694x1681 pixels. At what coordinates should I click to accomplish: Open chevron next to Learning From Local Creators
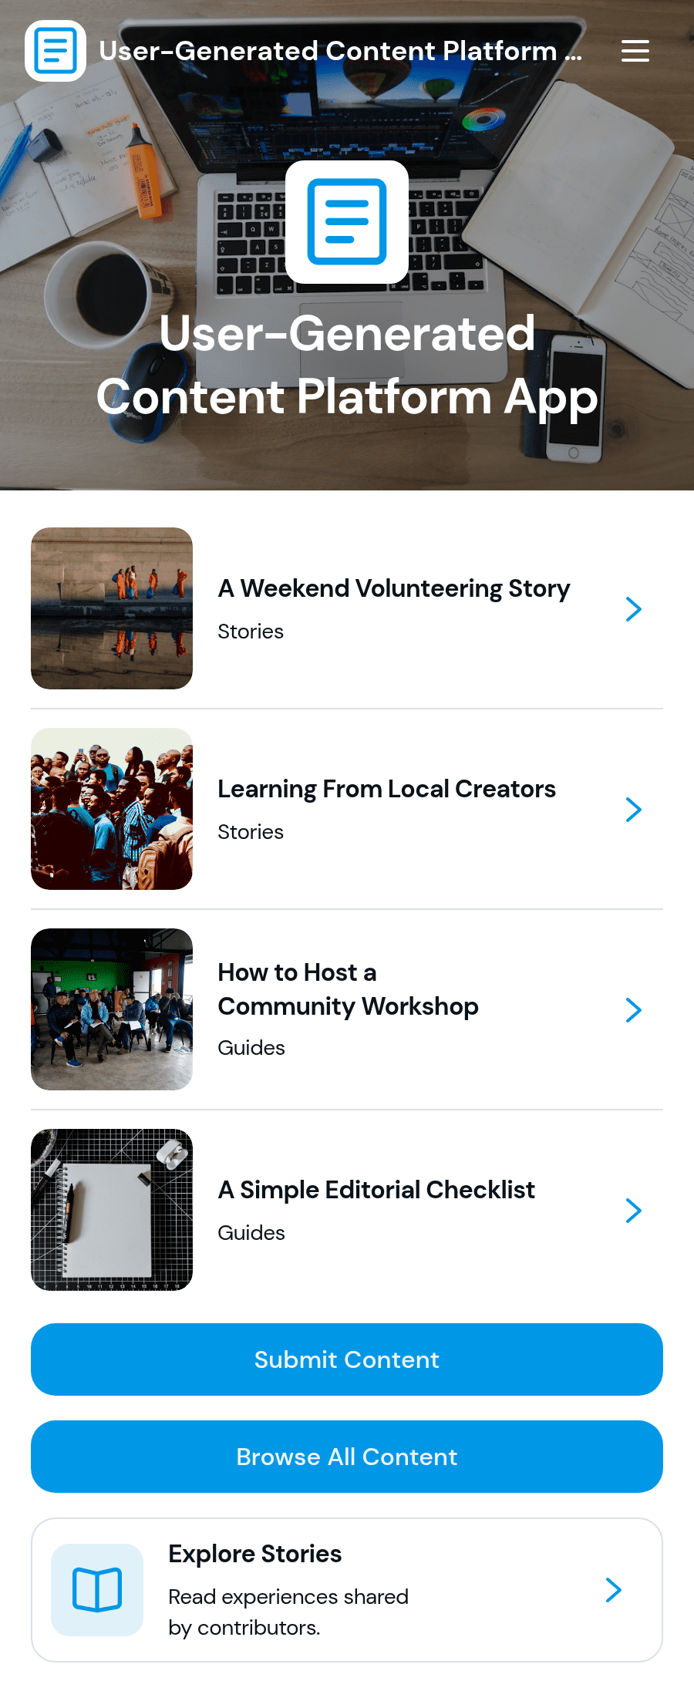point(634,810)
